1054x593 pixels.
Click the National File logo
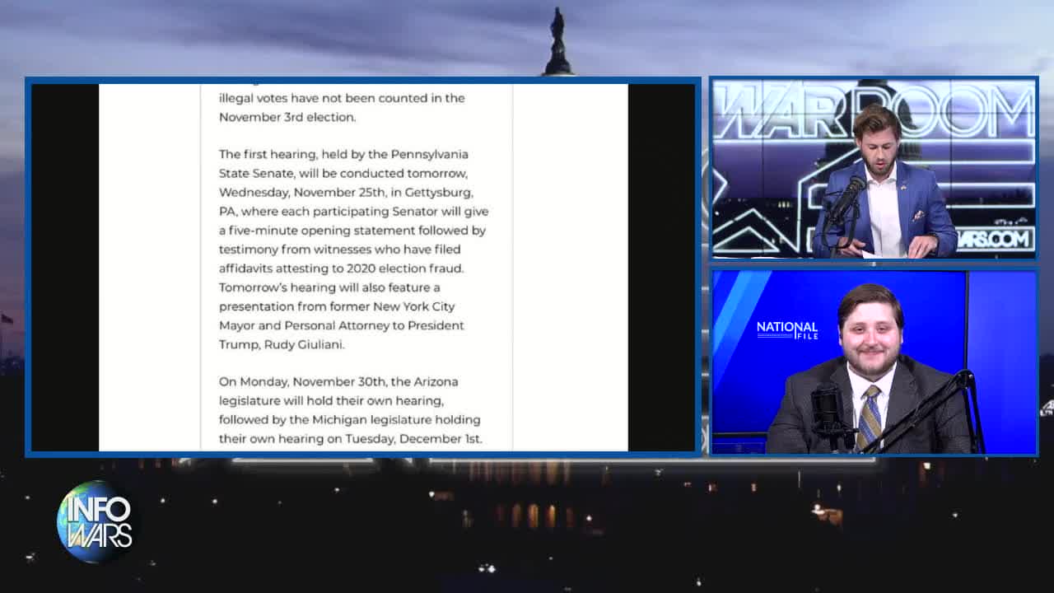(x=787, y=330)
